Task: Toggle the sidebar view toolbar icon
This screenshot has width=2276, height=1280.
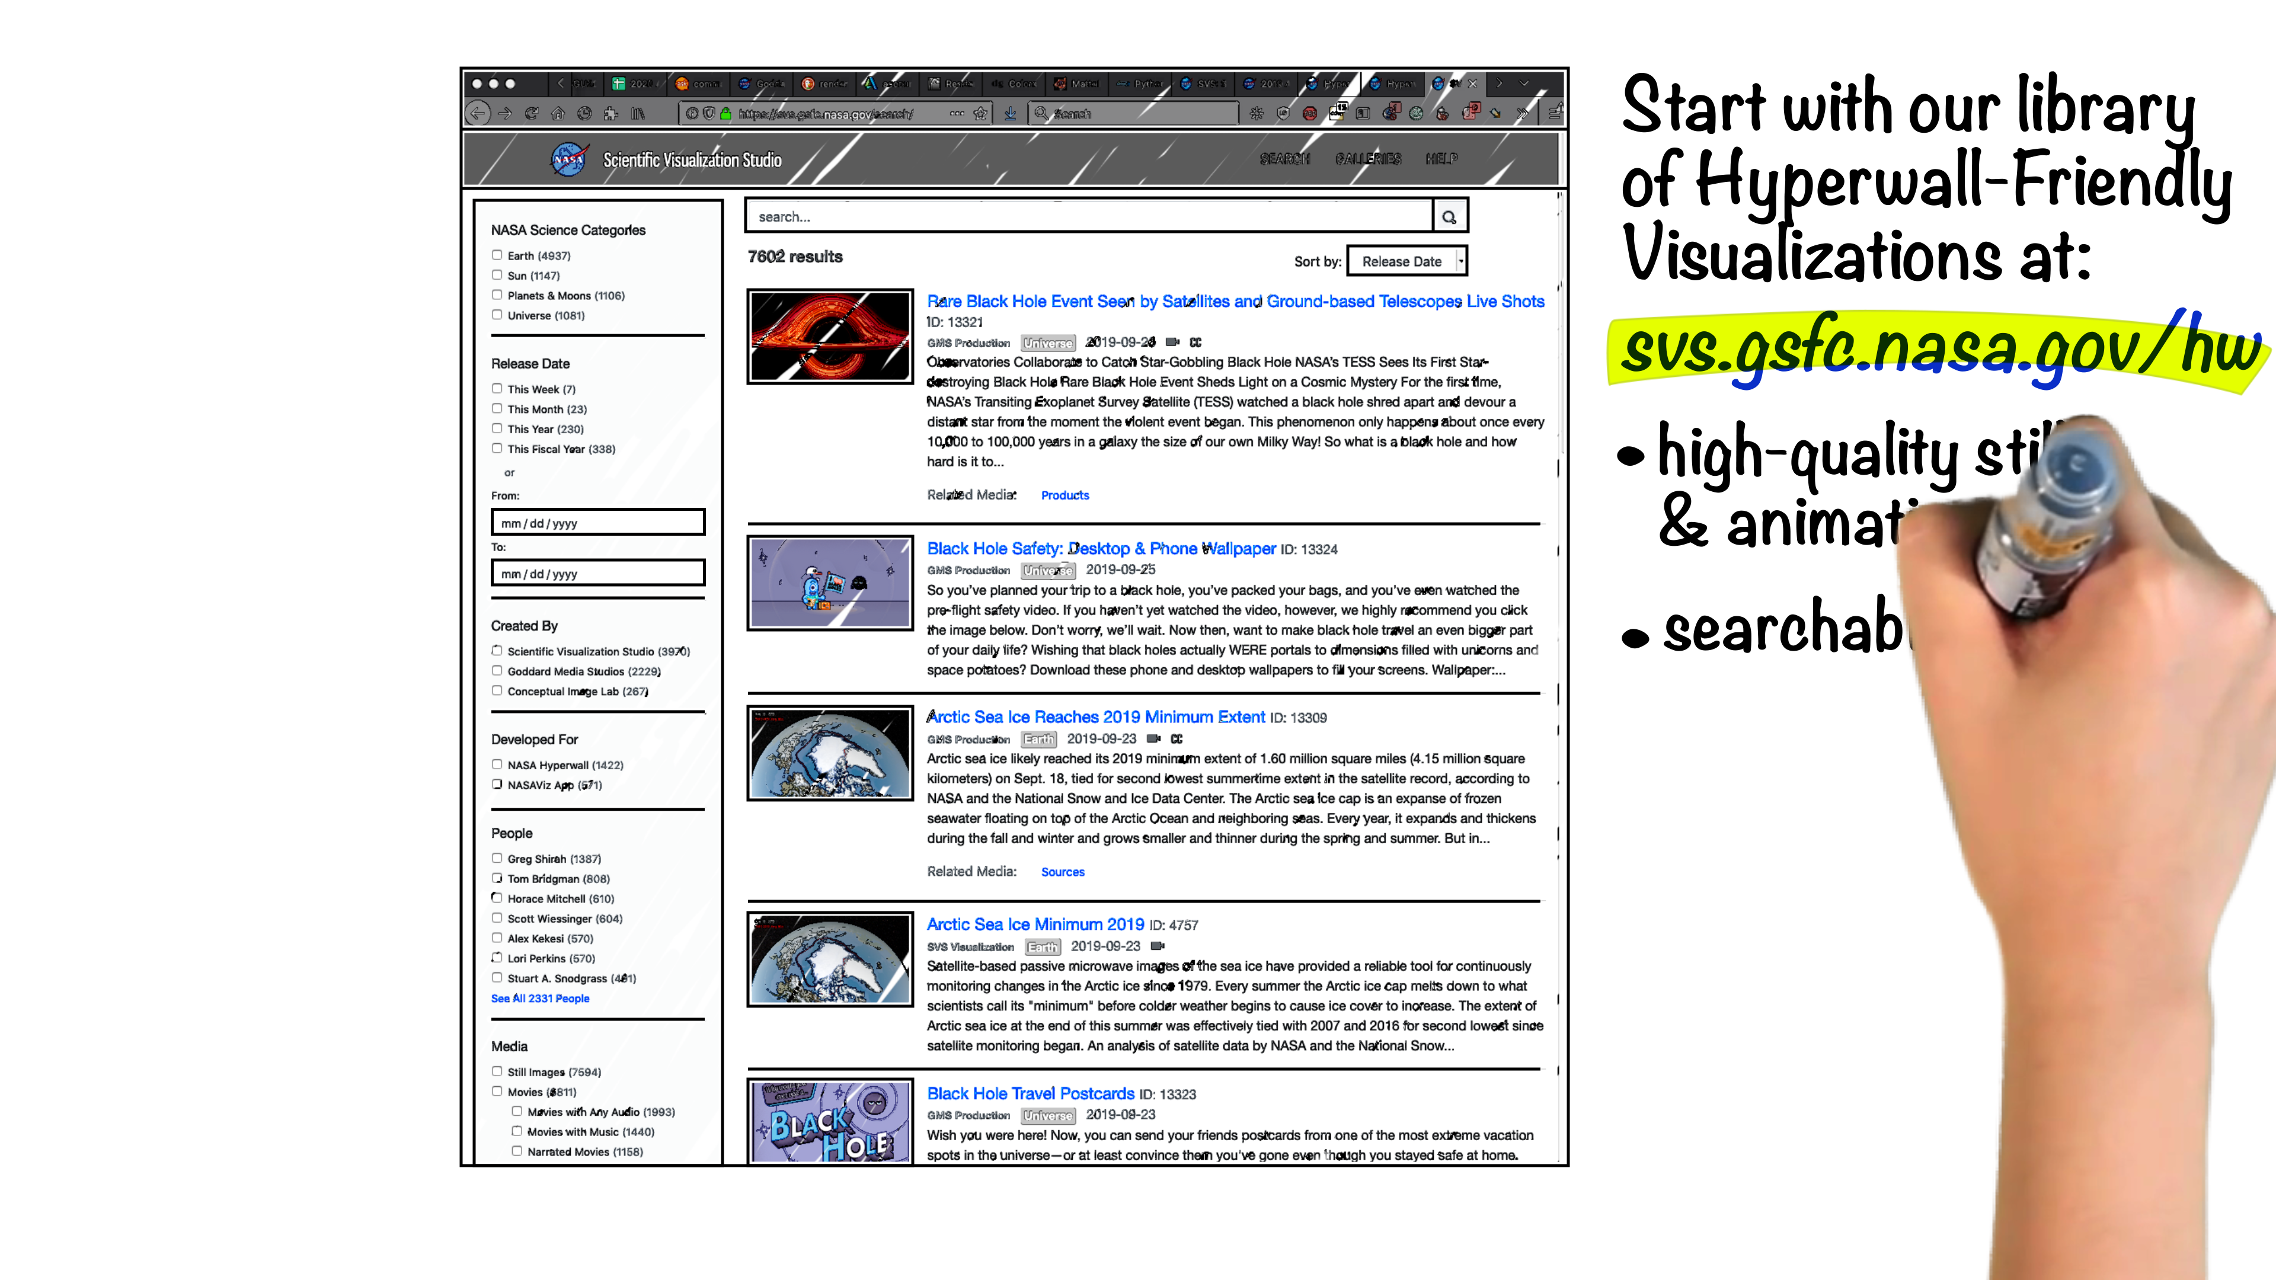Action: 1363,113
